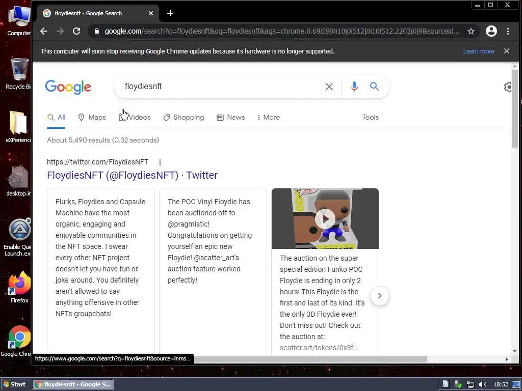Open the Start menu
Viewport: 522px width, 391px height.
[14, 384]
